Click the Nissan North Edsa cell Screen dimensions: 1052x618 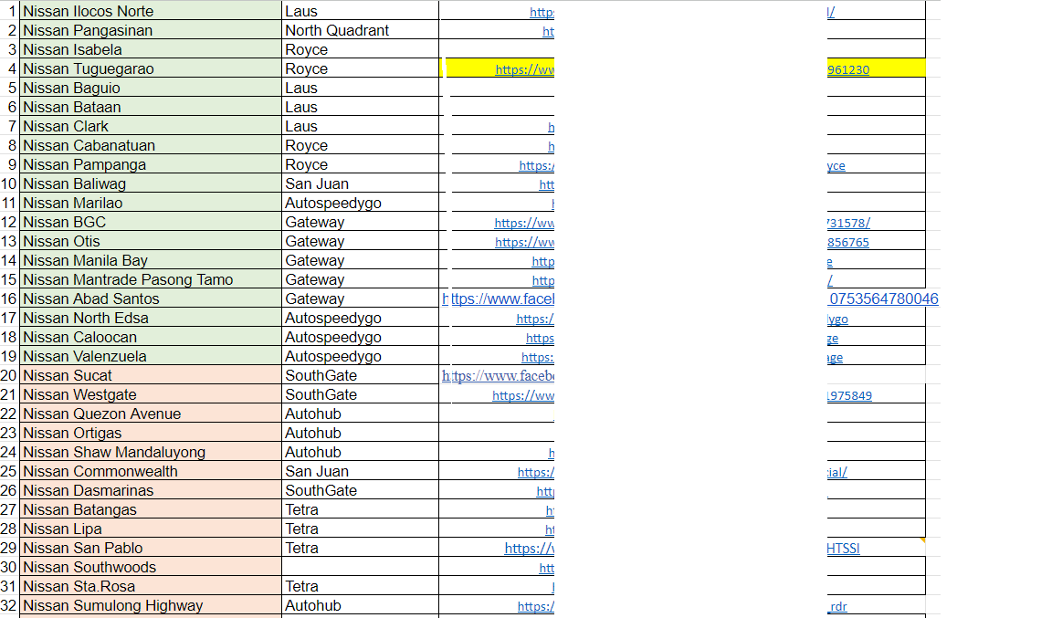coord(151,318)
